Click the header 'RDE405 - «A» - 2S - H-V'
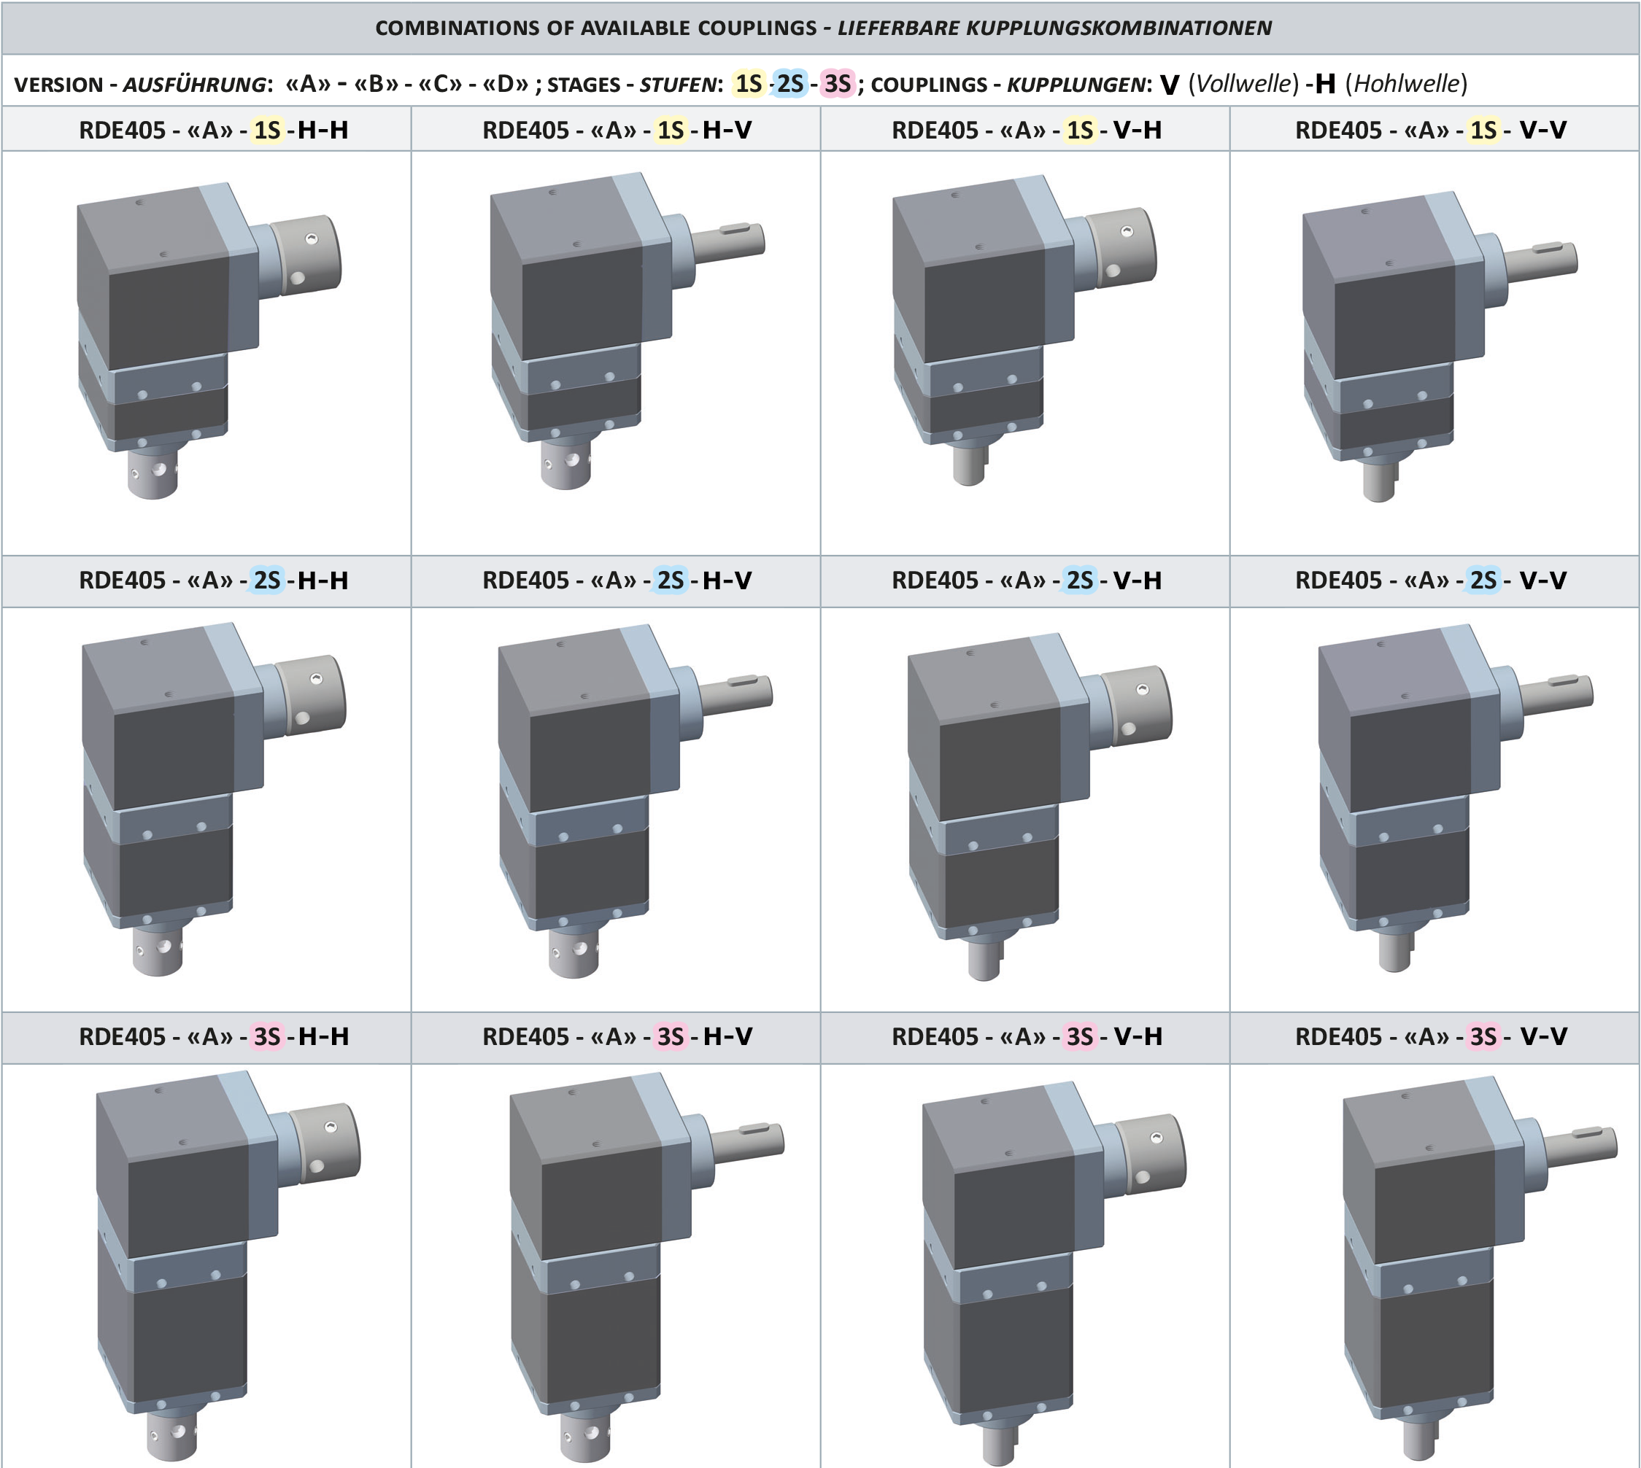 (617, 580)
